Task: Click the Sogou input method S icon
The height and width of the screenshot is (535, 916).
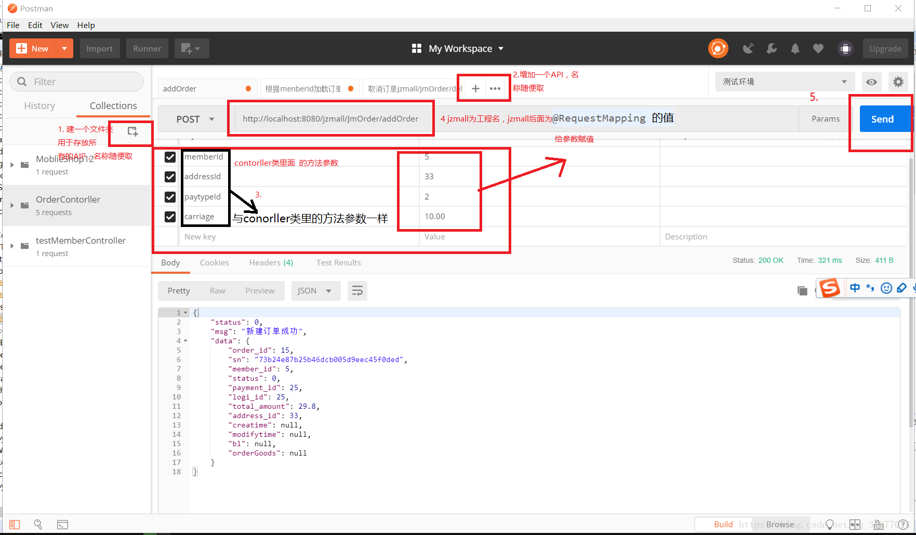Action: point(830,288)
